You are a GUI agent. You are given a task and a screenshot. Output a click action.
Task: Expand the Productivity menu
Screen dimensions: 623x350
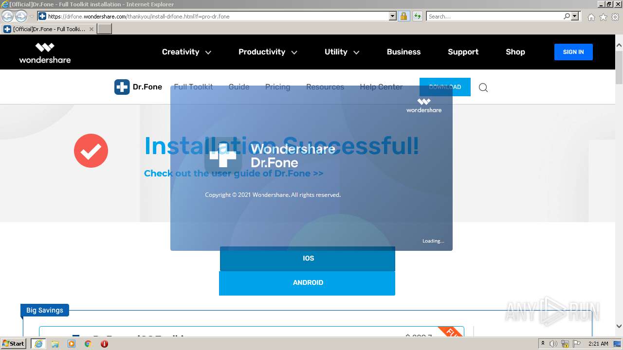click(268, 52)
